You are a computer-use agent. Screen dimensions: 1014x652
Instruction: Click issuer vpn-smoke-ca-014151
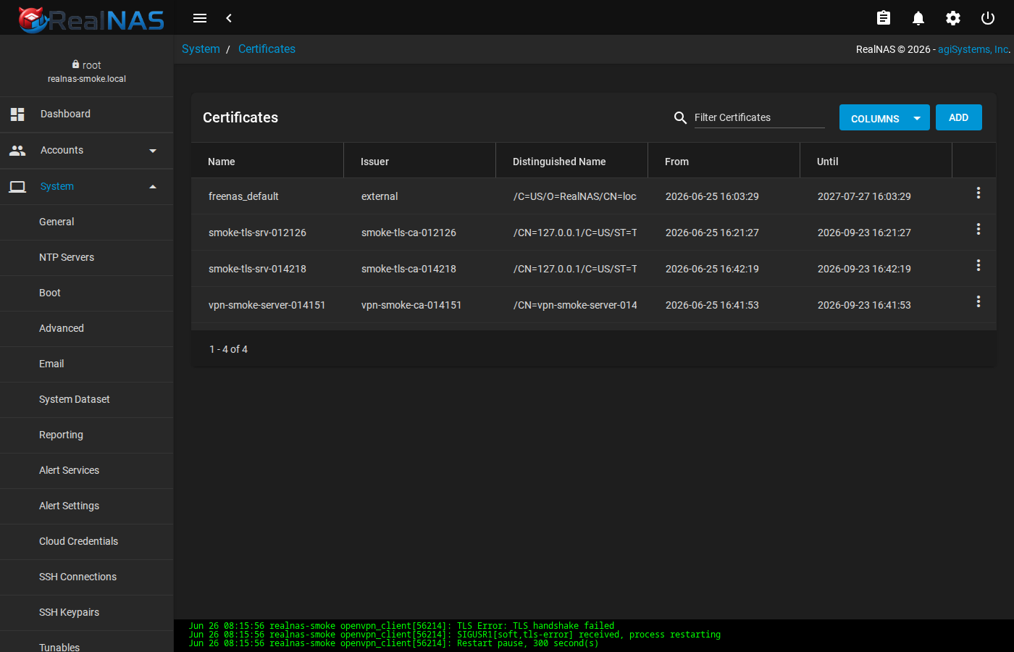click(x=411, y=305)
